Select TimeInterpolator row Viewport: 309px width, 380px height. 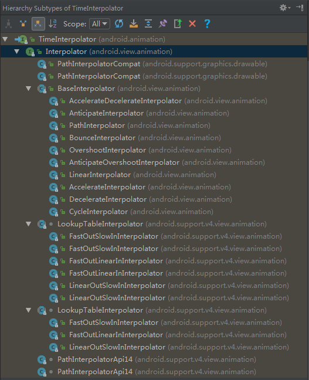tap(154, 39)
